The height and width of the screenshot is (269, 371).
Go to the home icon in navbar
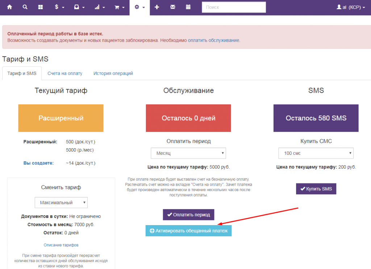coord(9,7)
